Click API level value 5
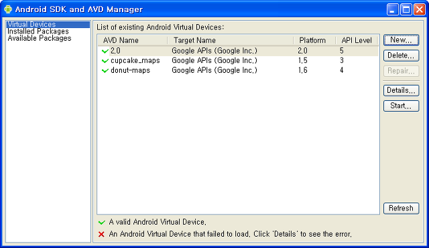This screenshot has height=248, width=429. click(x=342, y=51)
